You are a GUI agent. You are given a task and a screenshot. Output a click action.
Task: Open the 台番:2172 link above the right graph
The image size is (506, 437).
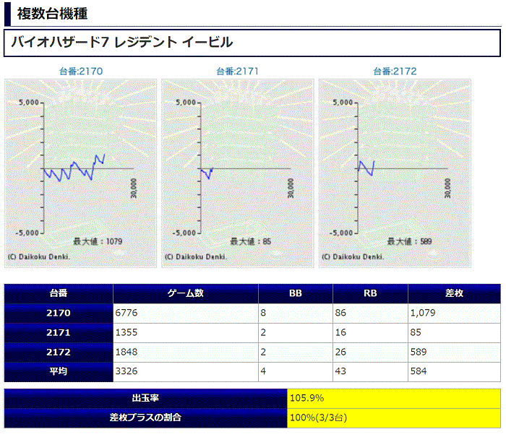click(395, 71)
